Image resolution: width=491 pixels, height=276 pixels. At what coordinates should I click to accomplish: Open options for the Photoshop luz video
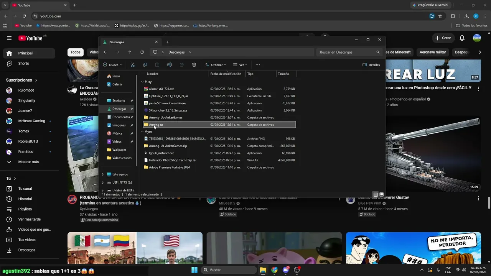pyautogui.click(x=478, y=89)
